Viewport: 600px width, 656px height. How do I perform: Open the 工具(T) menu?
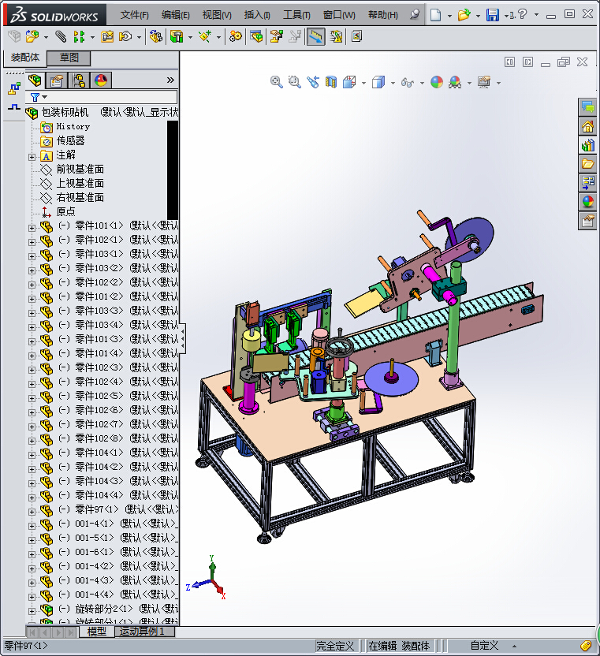(296, 15)
